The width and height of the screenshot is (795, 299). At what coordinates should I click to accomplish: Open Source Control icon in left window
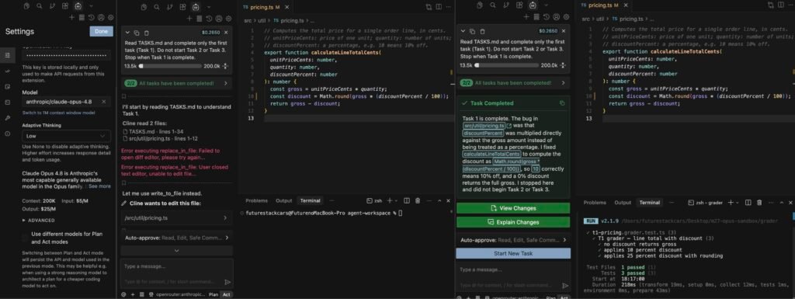click(x=52, y=6)
